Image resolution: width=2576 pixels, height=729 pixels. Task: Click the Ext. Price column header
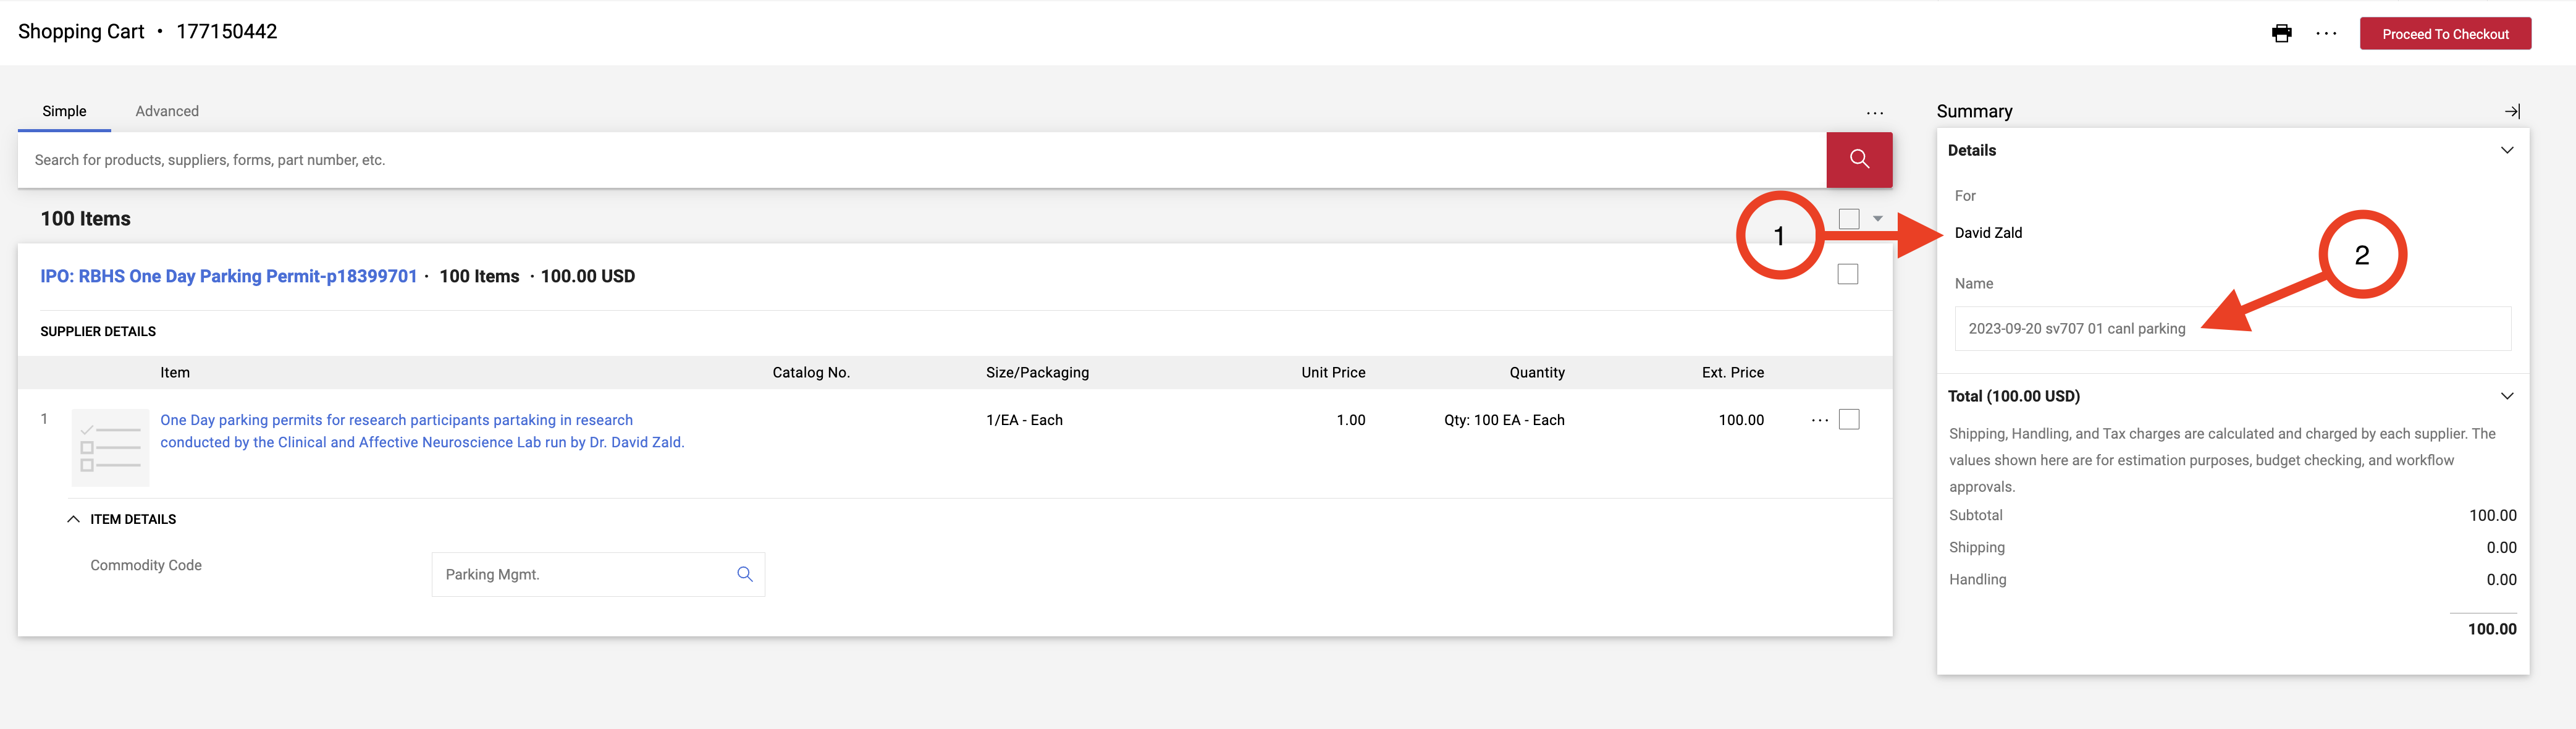1732,373
